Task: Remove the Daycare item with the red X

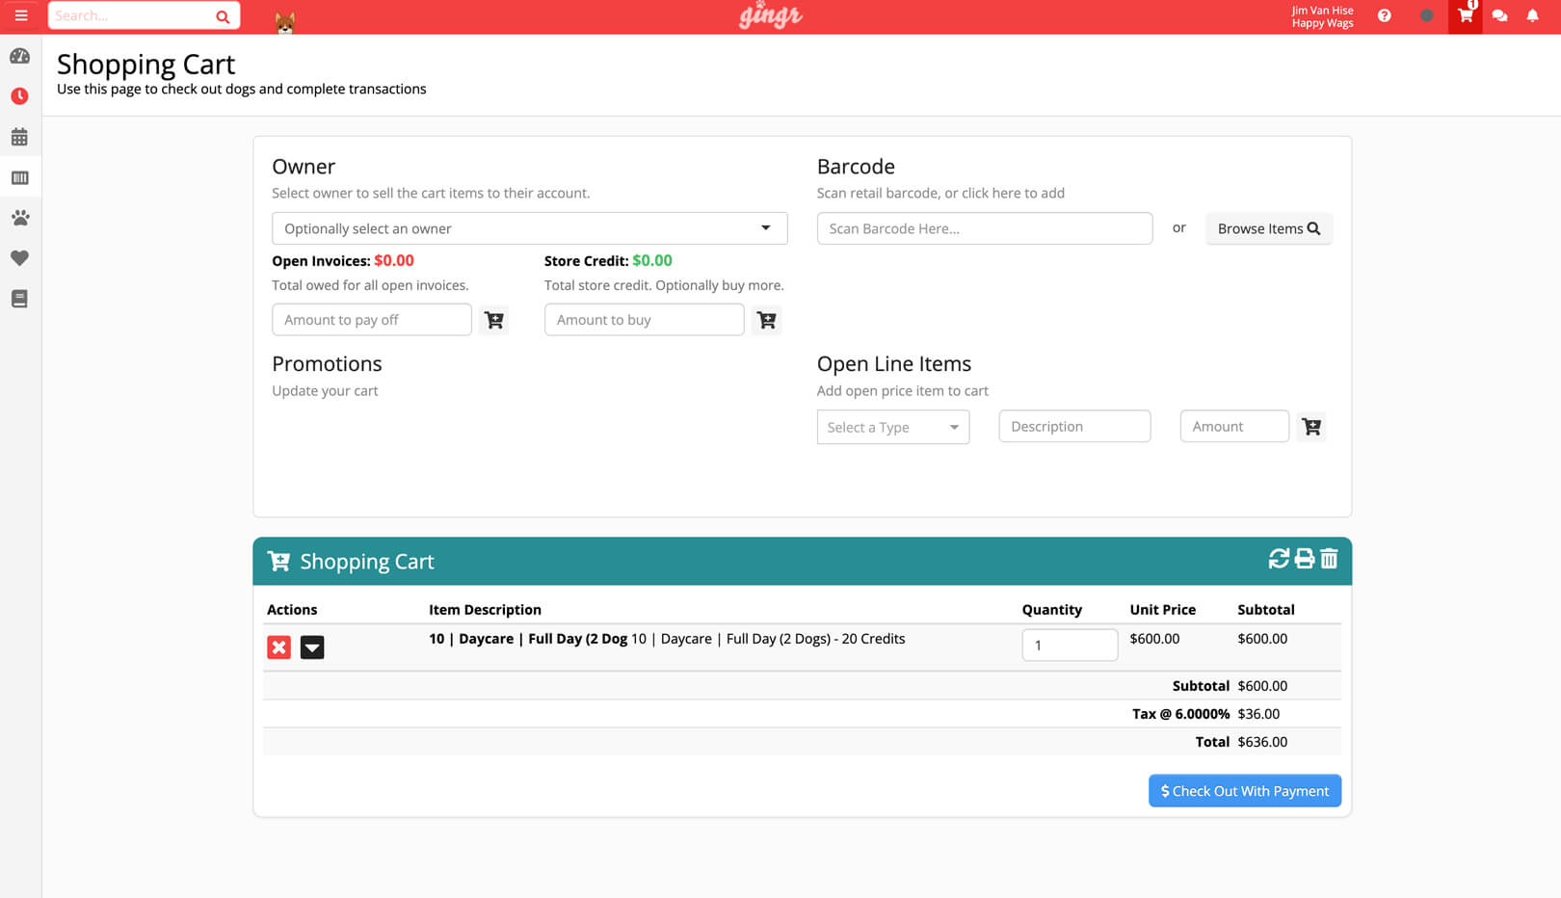Action: 278,647
